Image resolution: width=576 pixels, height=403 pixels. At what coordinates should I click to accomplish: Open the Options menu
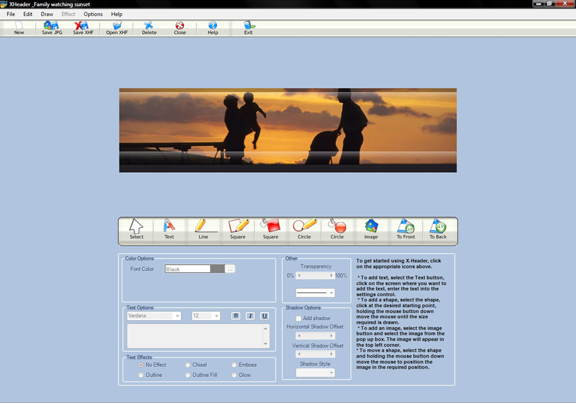click(x=93, y=14)
